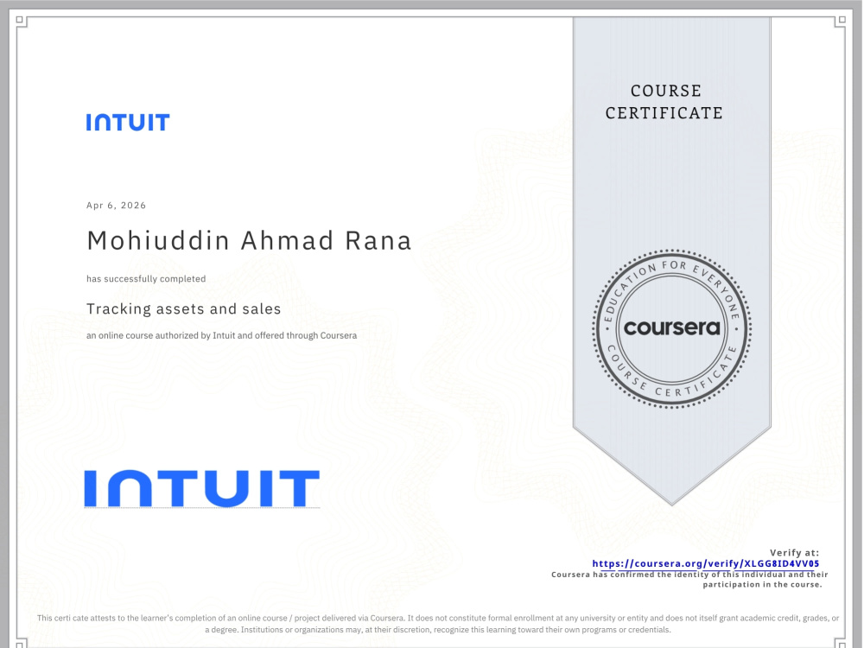Viewport: 864px width, 648px height.
Task: Click the Coursera identity confirmation statement
Action: tap(689, 580)
